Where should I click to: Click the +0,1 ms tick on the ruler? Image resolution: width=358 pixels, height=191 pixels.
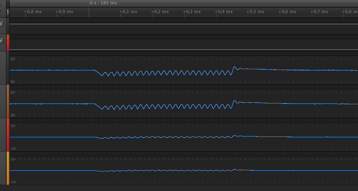pos(128,12)
